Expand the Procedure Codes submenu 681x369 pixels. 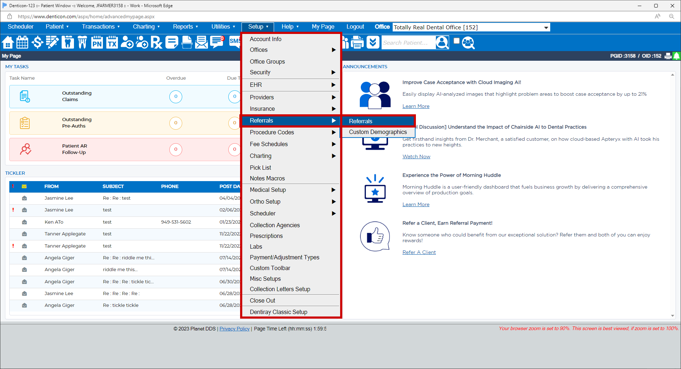pyautogui.click(x=291, y=133)
